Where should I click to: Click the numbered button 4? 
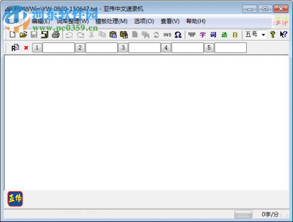tap(166, 48)
